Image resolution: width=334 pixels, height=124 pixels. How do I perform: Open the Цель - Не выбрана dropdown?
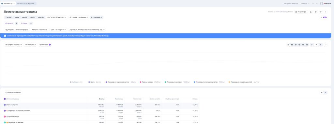pyautogui.click(x=58, y=30)
